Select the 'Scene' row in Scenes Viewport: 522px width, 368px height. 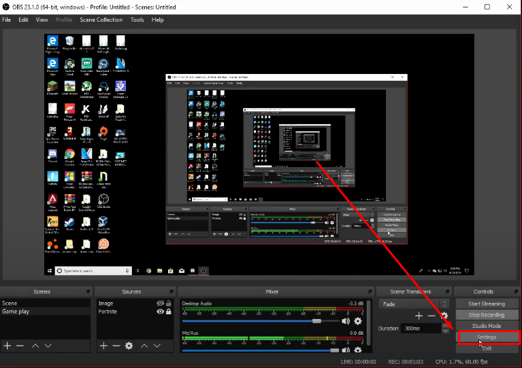pos(46,303)
